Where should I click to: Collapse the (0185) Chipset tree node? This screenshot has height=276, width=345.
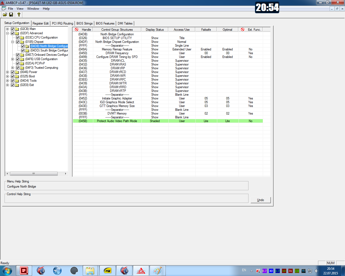pyautogui.click(x=13, y=42)
